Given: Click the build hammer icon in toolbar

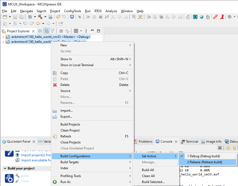Looking at the screenshot, I should point(40,17).
